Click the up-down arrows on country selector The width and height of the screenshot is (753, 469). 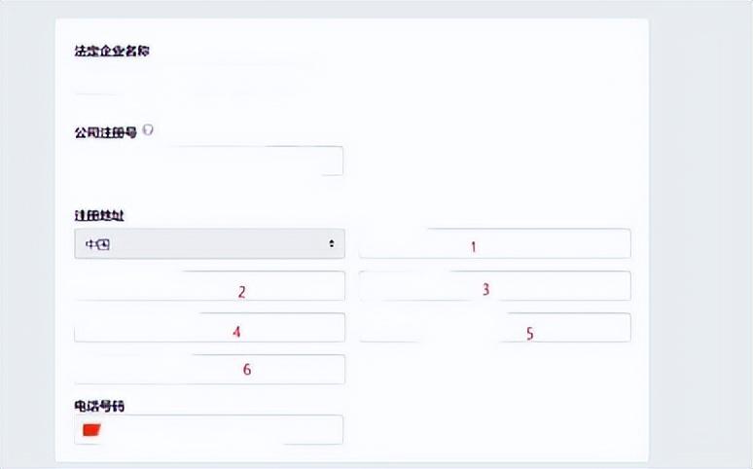click(332, 243)
